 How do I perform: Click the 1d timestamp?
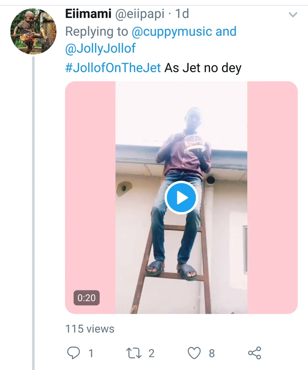coord(182,14)
